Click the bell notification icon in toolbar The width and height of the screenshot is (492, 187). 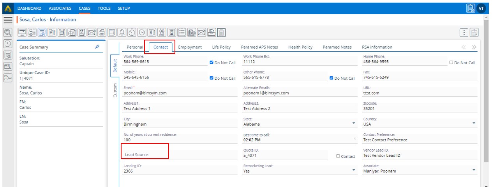click(122, 33)
